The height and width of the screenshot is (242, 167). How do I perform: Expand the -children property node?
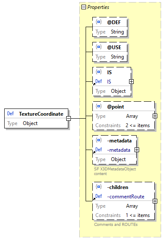155,201
